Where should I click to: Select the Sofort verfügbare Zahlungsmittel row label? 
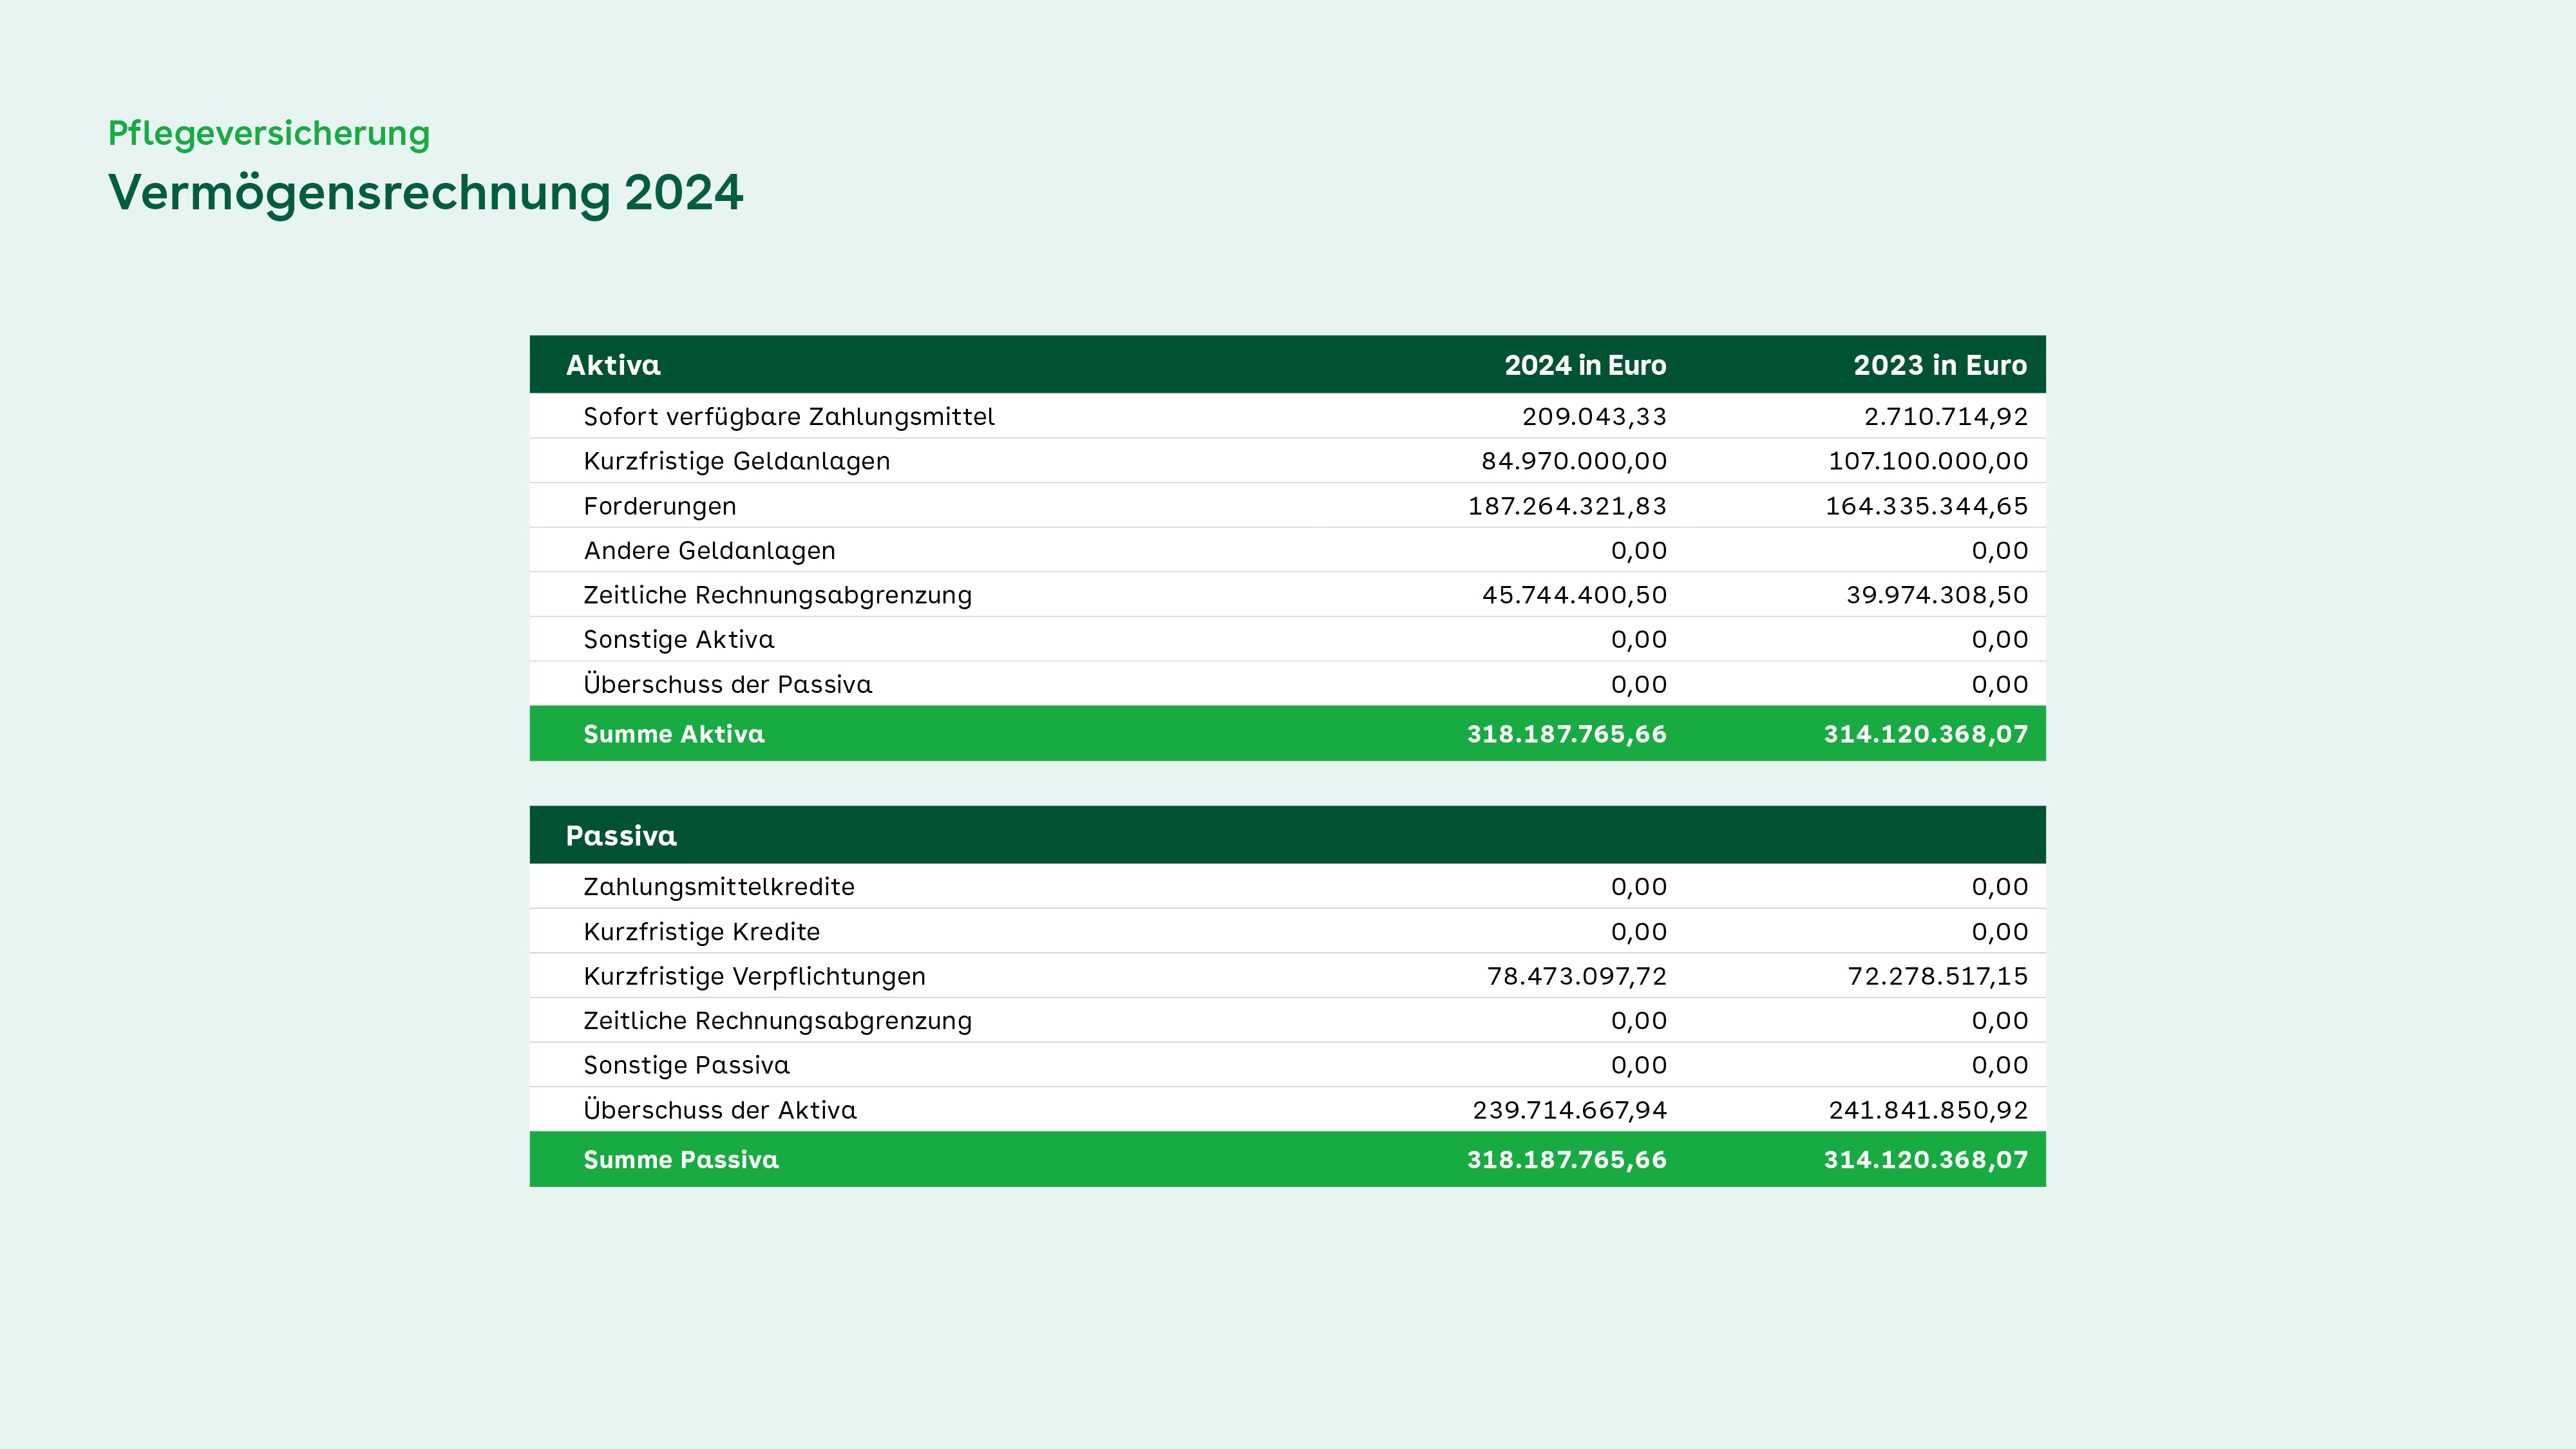(x=789, y=416)
